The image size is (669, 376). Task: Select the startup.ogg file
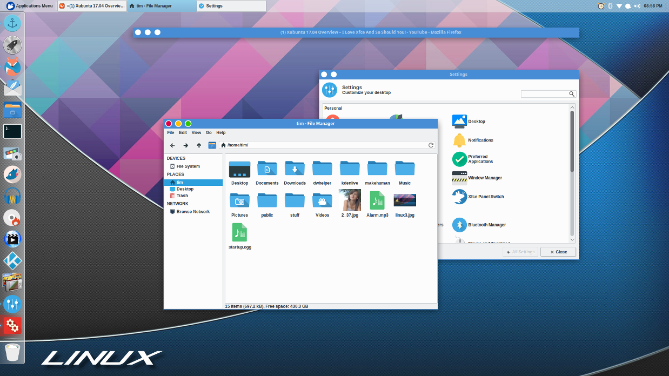(x=240, y=236)
